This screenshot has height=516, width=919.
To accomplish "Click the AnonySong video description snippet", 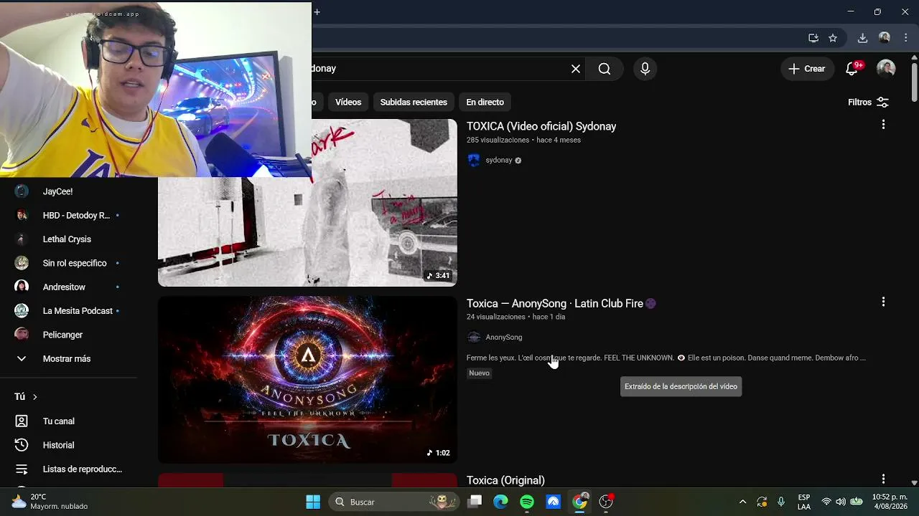I will [x=666, y=358].
